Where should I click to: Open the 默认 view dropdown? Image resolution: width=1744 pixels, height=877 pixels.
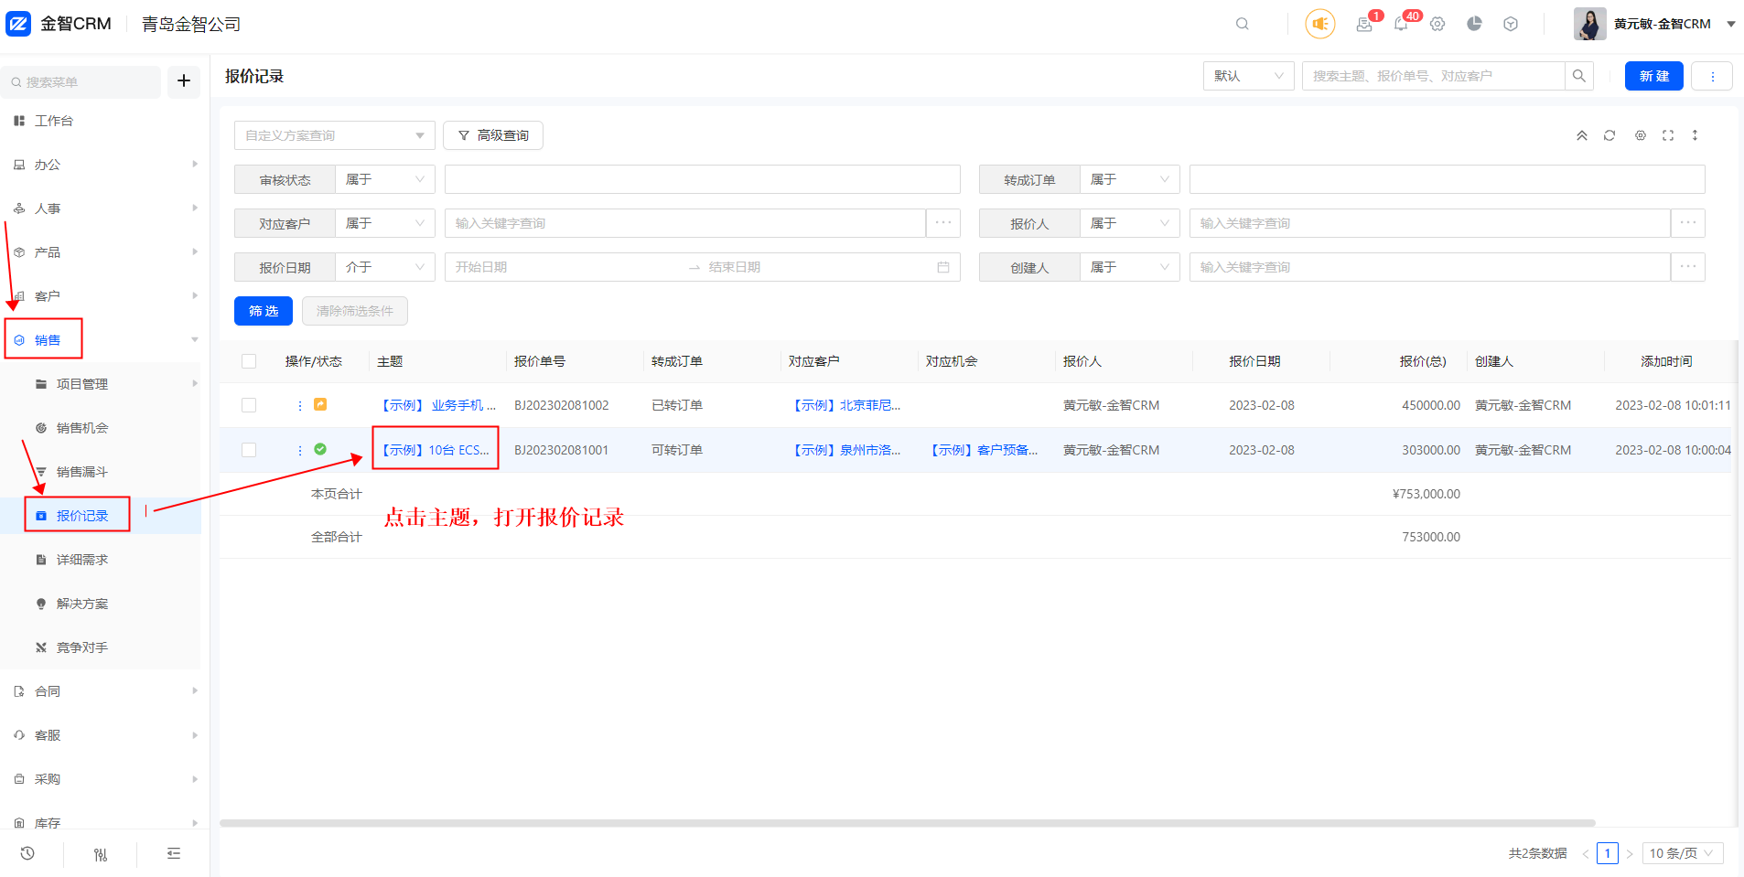click(1248, 76)
